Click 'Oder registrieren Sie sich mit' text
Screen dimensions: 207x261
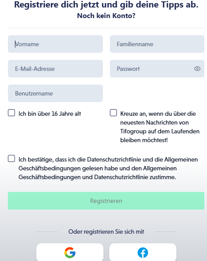tap(106, 232)
